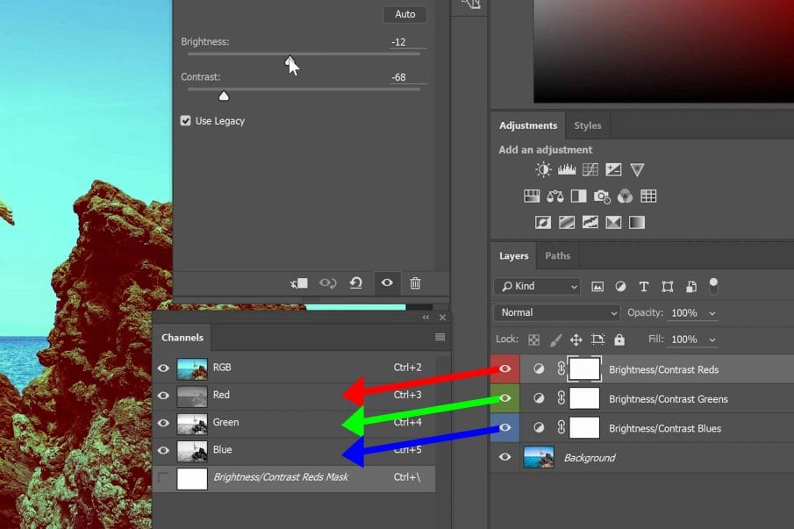The image size is (794, 529).
Task: Expand the Opacity slider dropdown arrow
Action: pyautogui.click(x=712, y=313)
